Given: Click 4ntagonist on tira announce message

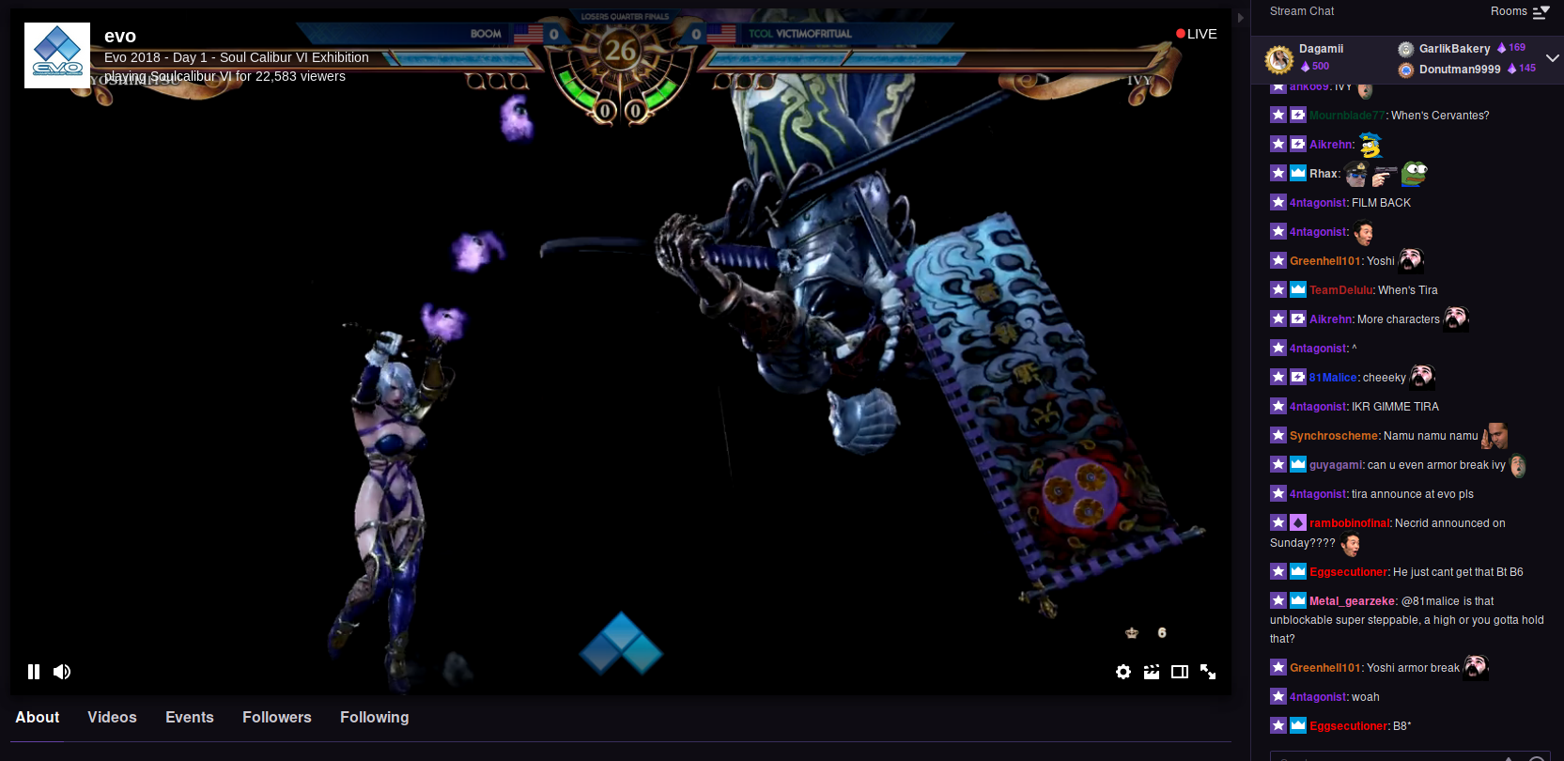Looking at the screenshot, I should click(1318, 494).
